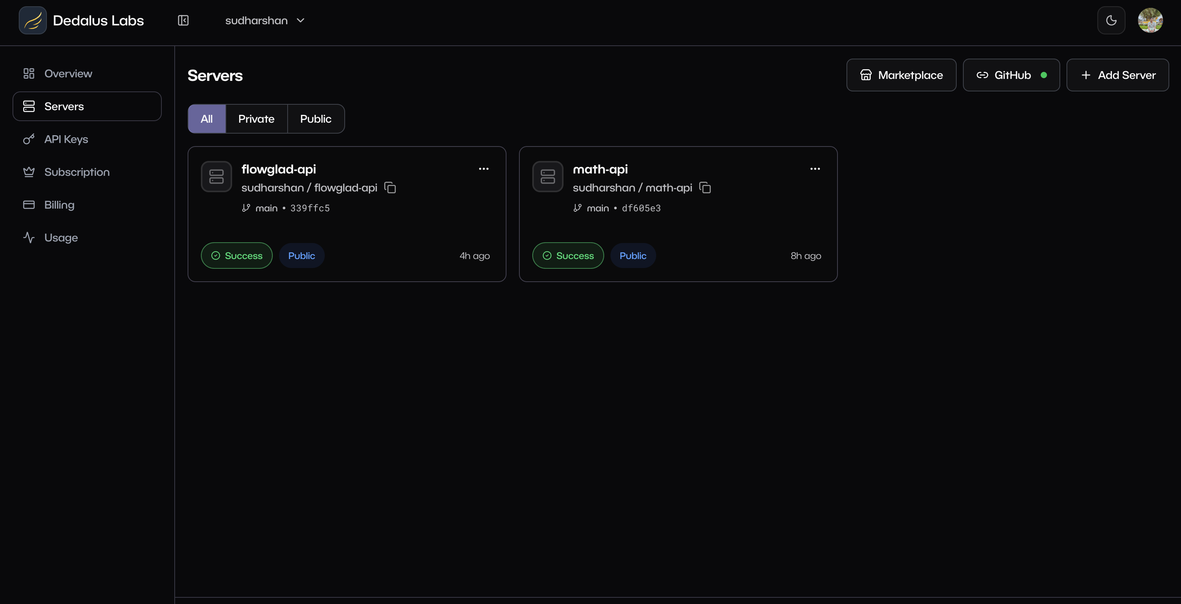Select the All servers filter

point(207,119)
